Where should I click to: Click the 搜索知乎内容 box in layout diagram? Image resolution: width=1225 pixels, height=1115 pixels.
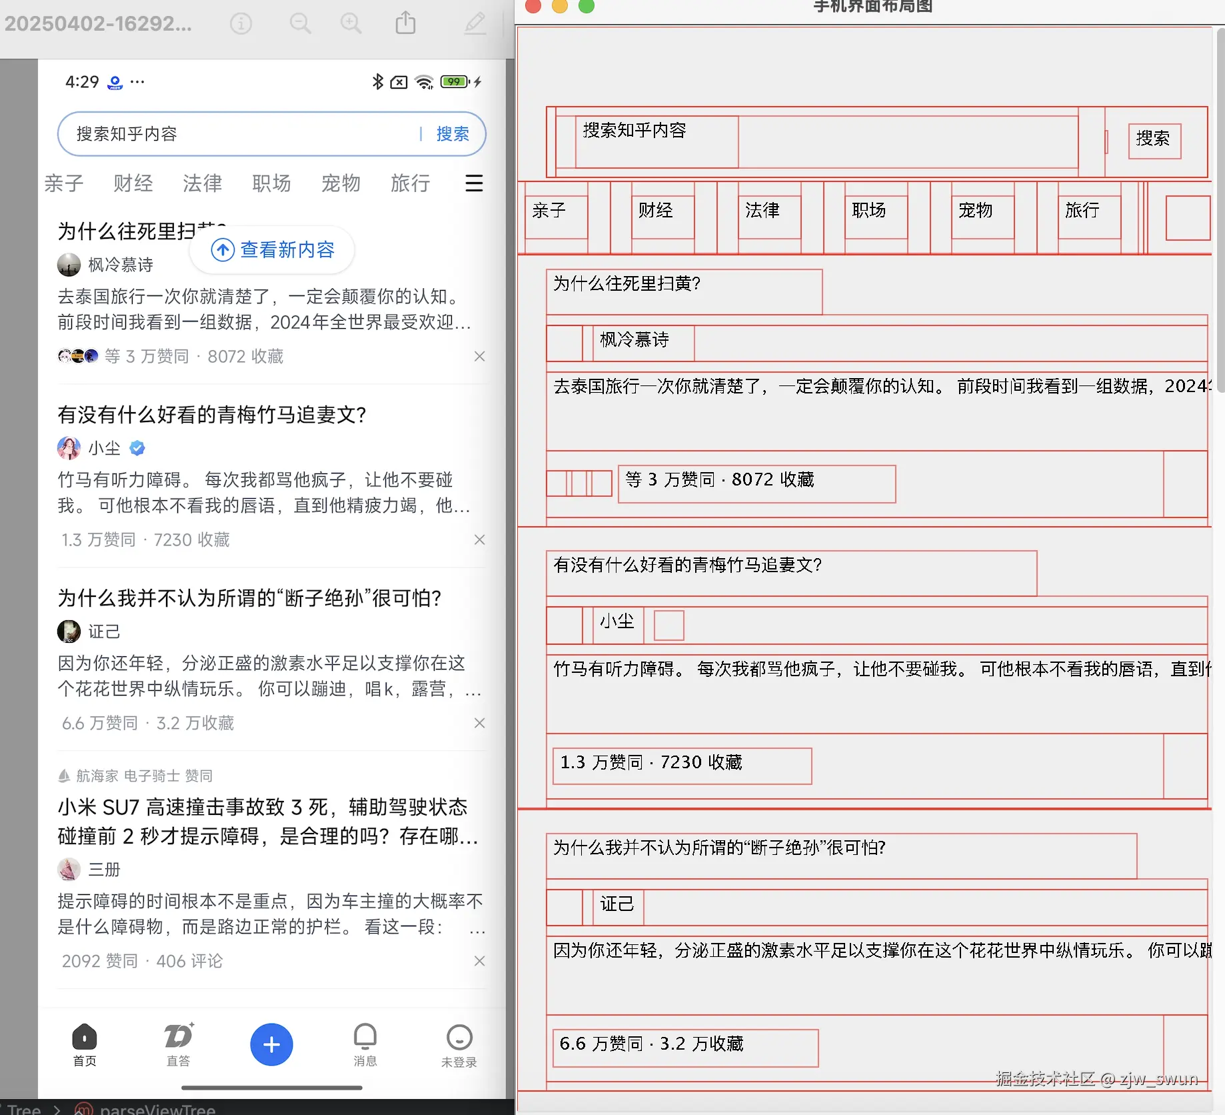pyautogui.click(x=657, y=141)
